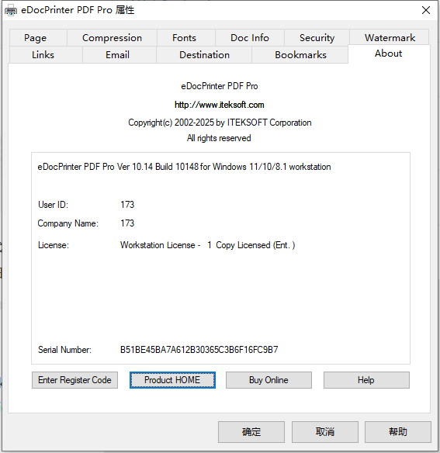The height and width of the screenshot is (453, 440).
Task: Go to the Destination tab
Action: (x=204, y=54)
